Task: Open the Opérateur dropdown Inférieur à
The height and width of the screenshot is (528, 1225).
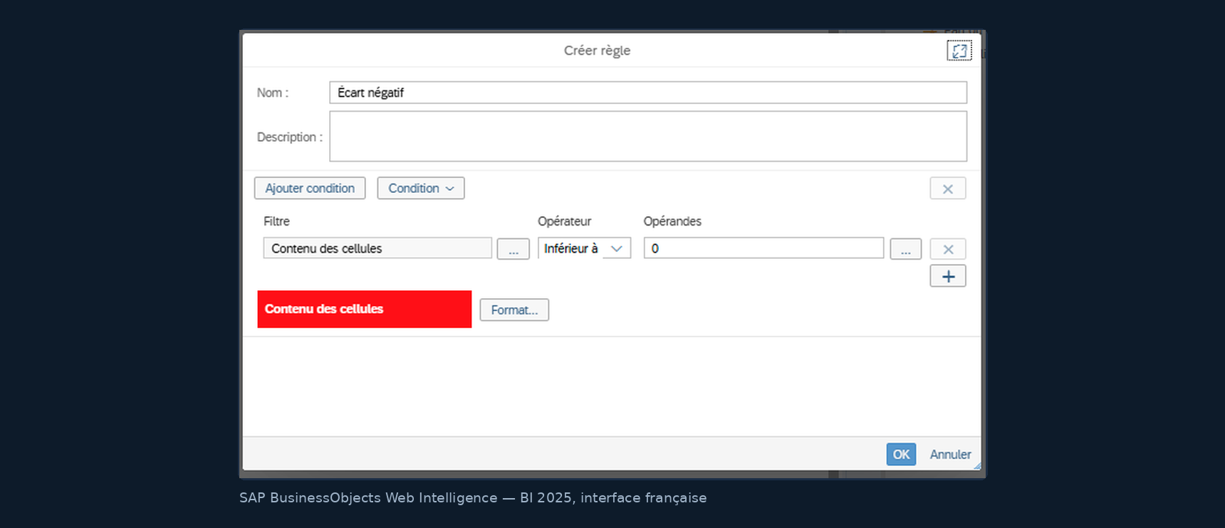Action: click(584, 248)
